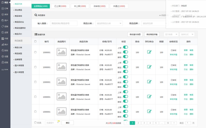Open the 订单 (Orders) sidebar icon

(x=3, y=8)
